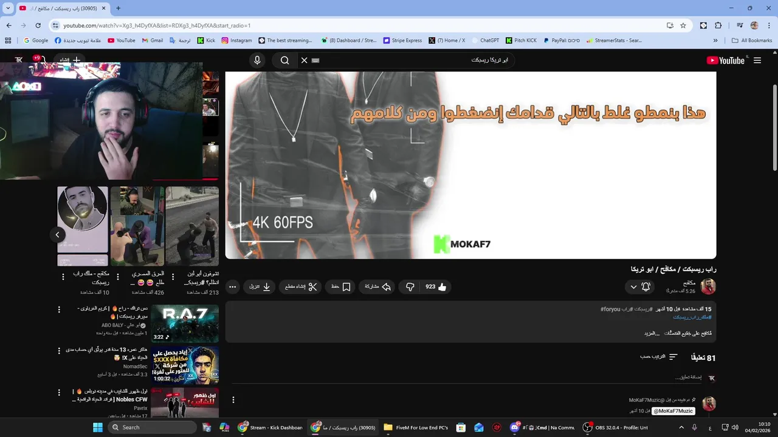This screenshot has height=437, width=778.
Task: Click the left carousel arrow on shorts shelf
Action: tap(58, 235)
